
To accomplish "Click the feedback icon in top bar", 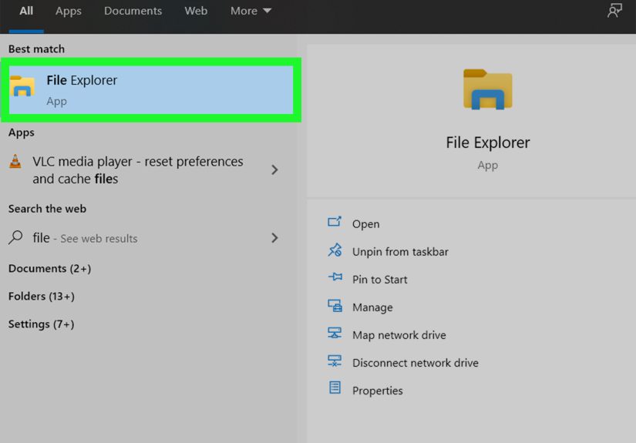I will click(614, 11).
